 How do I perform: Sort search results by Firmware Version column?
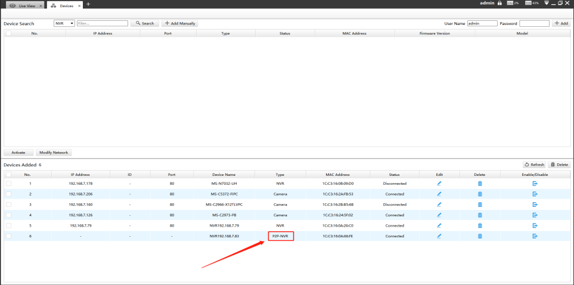(x=435, y=33)
